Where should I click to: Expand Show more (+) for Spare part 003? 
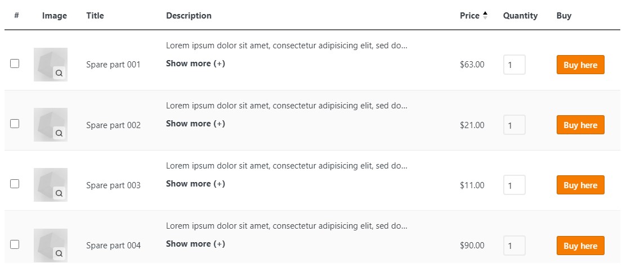195,184
